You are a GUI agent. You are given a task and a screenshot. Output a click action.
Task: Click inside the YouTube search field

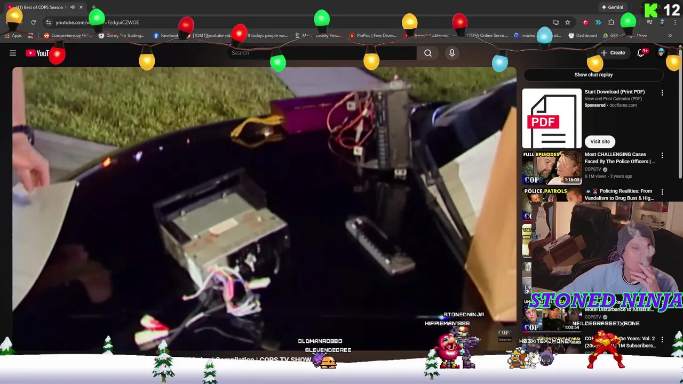(x=320, y=53)
